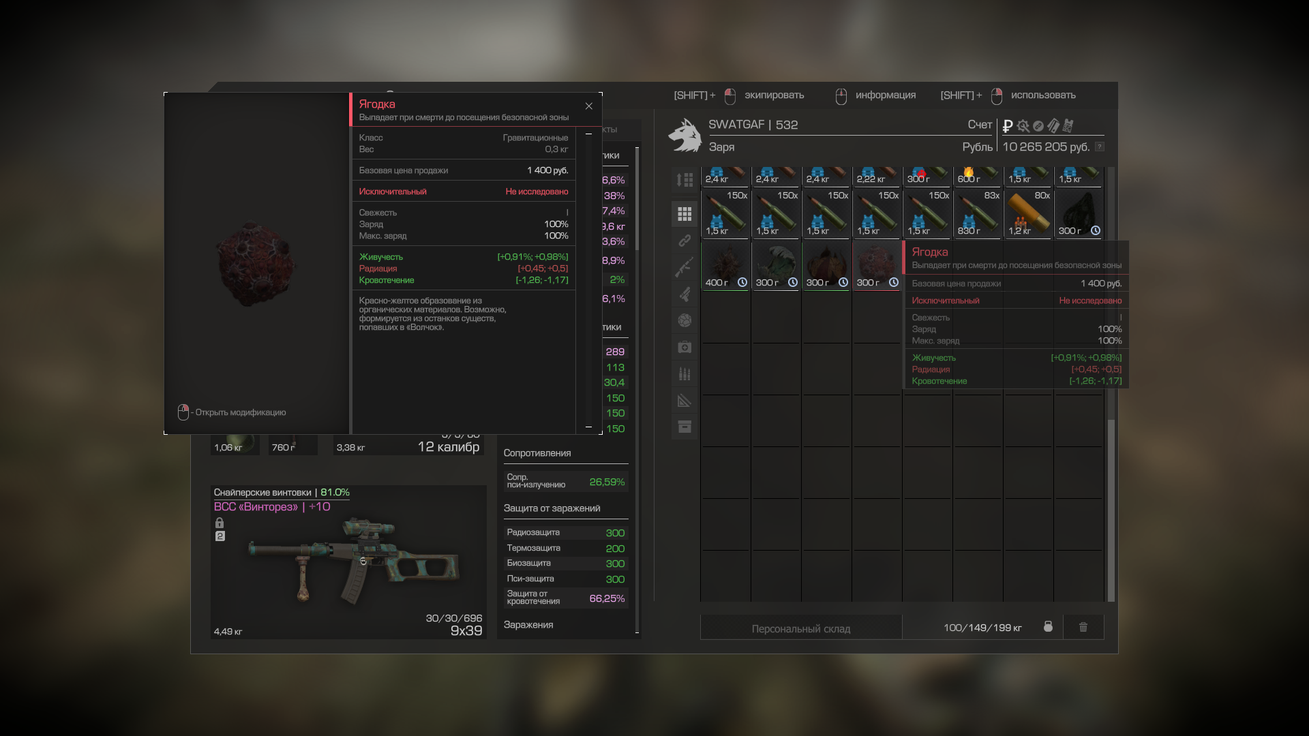Select the tickets currency icon

1053,125
